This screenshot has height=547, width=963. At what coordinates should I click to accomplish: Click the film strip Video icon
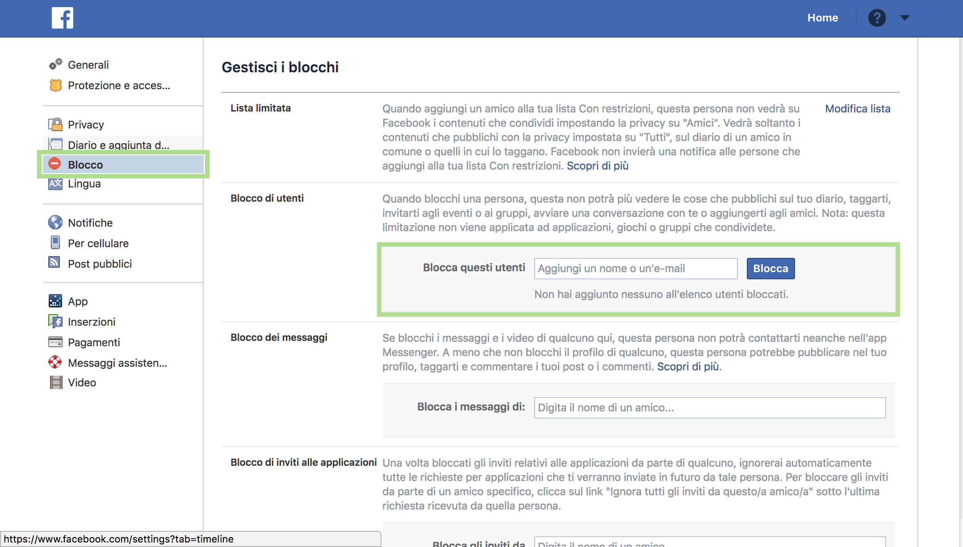pos(56,382)
